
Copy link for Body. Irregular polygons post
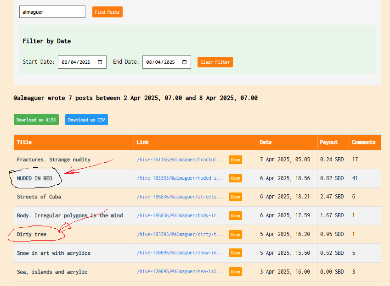pyautogui.click(x=235, y=215)
